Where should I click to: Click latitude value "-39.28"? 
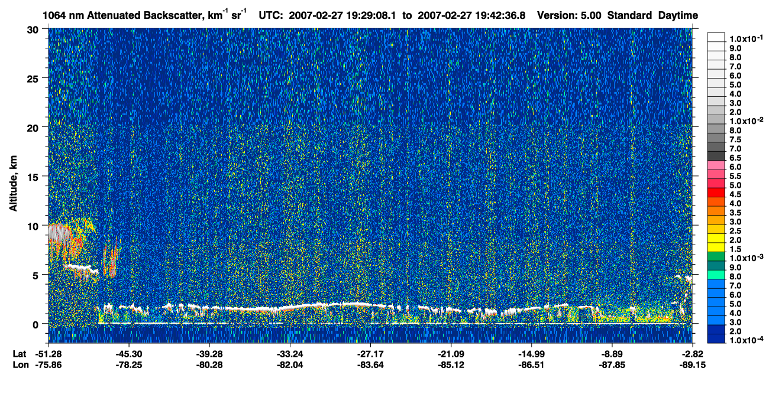(x=209, y=354)
